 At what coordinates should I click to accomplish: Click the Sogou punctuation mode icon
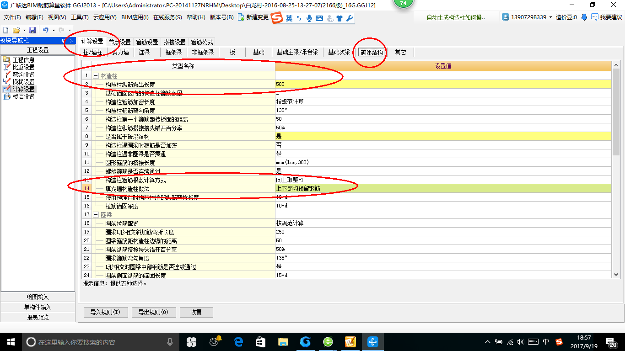pyautogui.click(x=299, y=18)
